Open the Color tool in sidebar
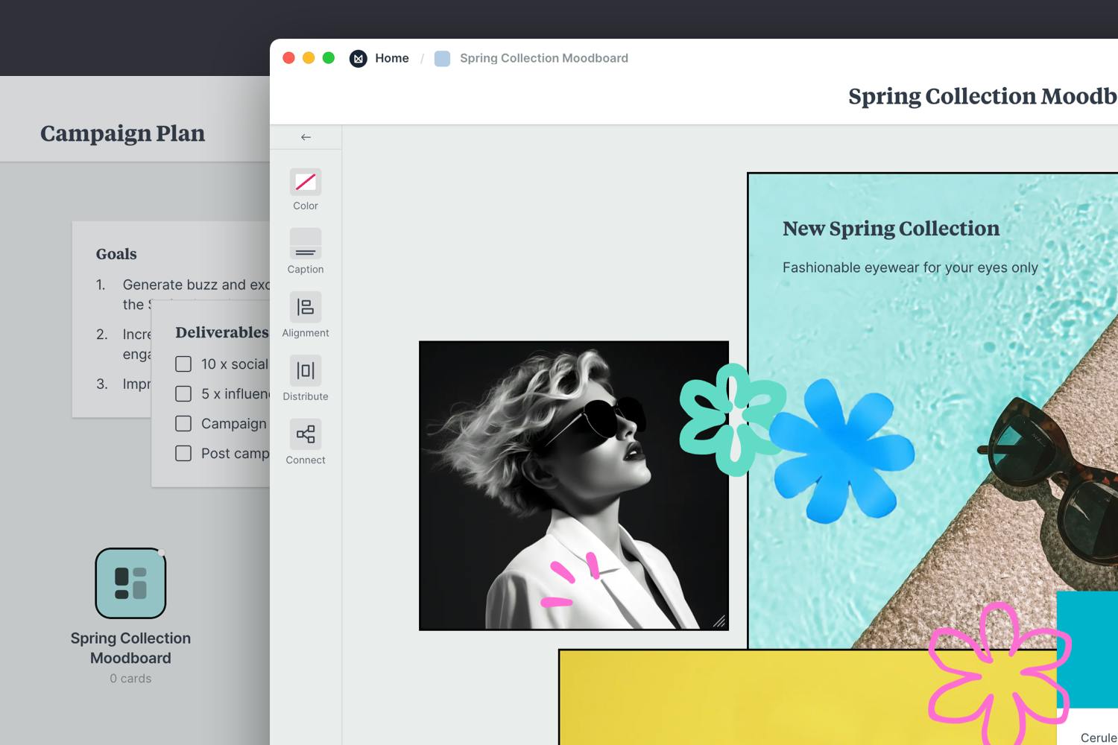The image size is (1118, 745). pos(306,183)
